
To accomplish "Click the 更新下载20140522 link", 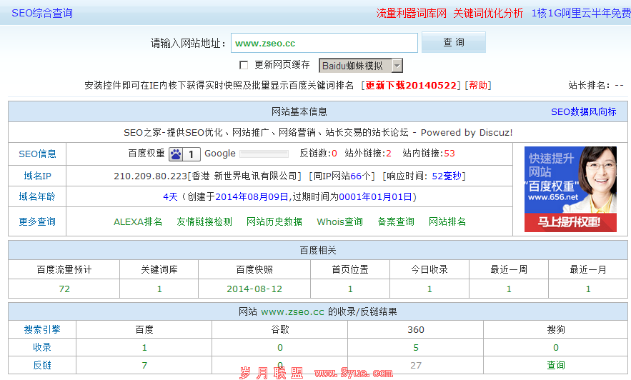I will point(411,85).
